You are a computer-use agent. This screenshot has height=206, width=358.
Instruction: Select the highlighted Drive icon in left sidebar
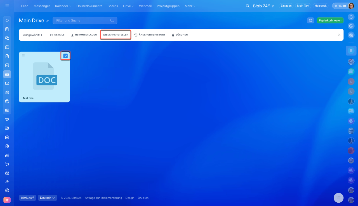(x=7, y=74)
